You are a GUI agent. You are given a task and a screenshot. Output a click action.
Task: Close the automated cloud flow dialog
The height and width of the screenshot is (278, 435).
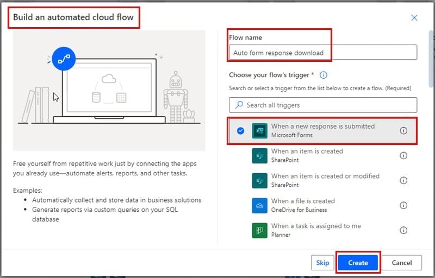pyautogui.click(x=414, y=18)
